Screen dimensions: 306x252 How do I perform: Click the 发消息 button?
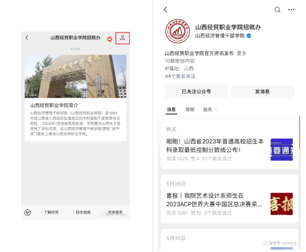pos(263,91)
